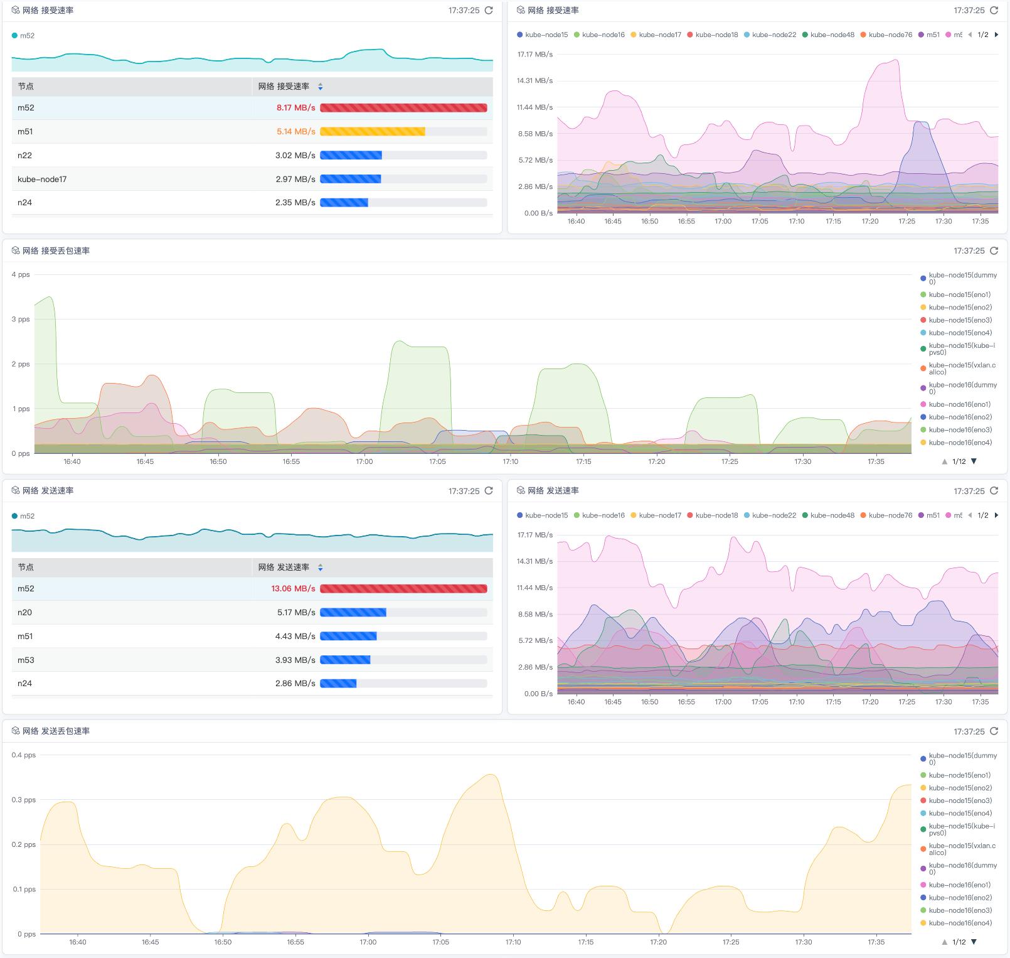Image resolution: width=1010 pixels, height=958 pixels.
Task: Click the cube icon beside 网络 接受丢包速率 title
Action: pyautogui.click(x=16, y=251)
